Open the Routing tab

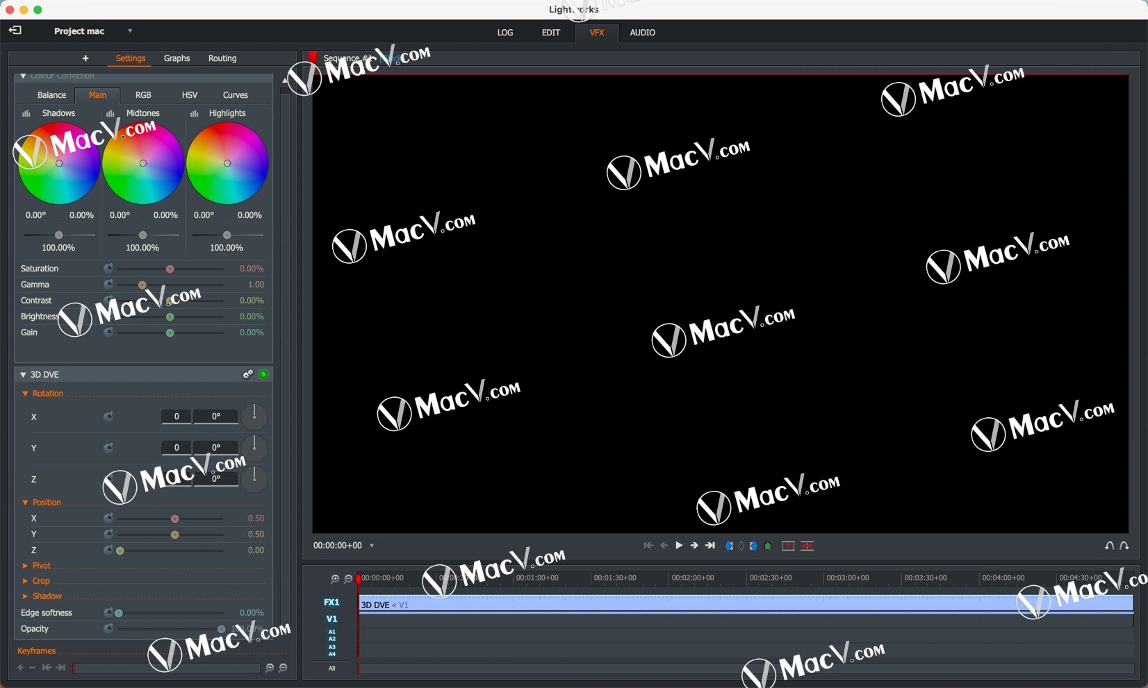222,58
